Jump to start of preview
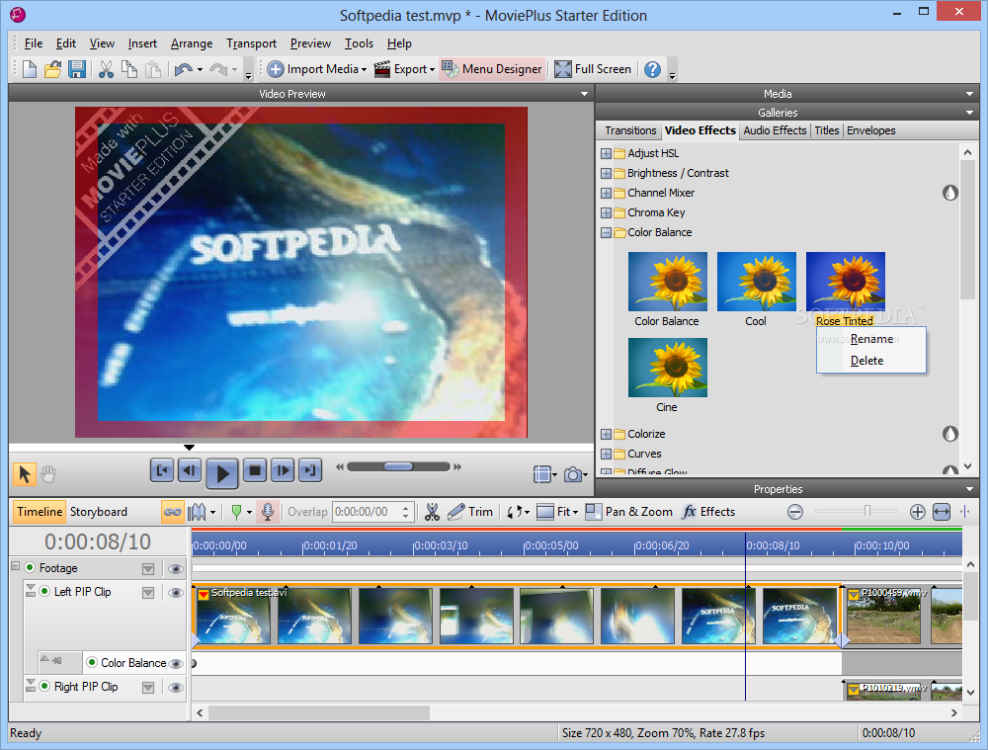 [162, 470]
